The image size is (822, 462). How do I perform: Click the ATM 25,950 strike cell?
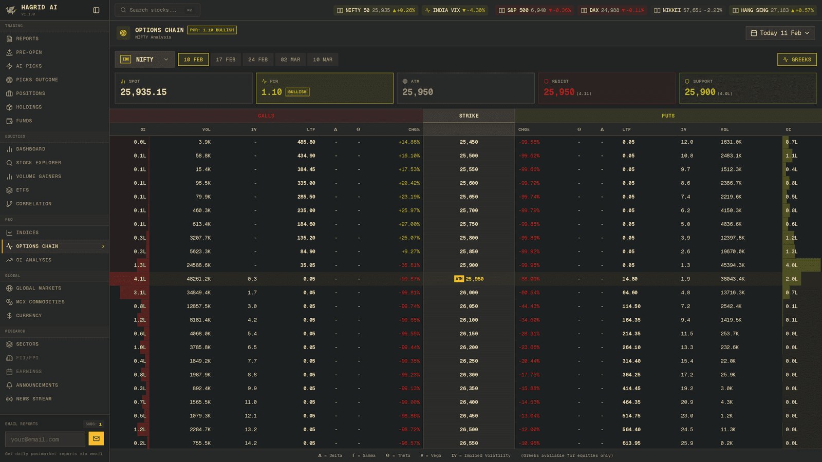469,279
